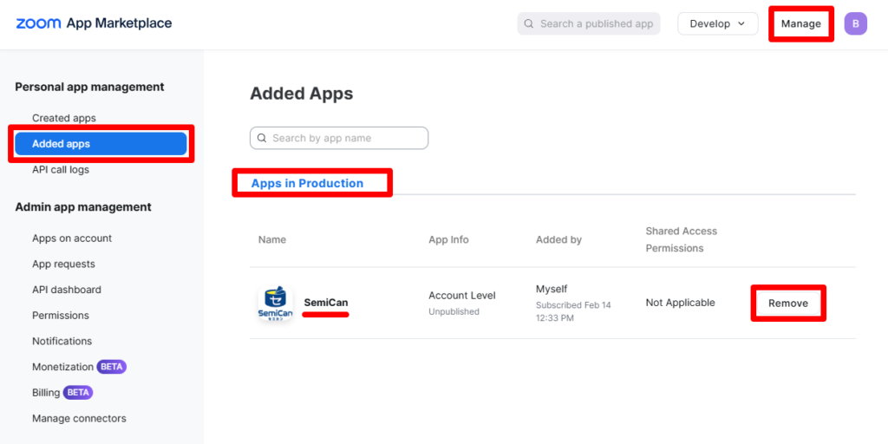The width and height of the screenshot is (888, 444).
Task: Open the Manage page
Action: 800,23
